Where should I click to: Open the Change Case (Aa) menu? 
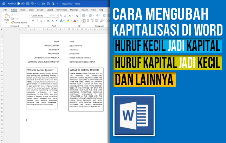pyautogui.click(x=71, y=16)
